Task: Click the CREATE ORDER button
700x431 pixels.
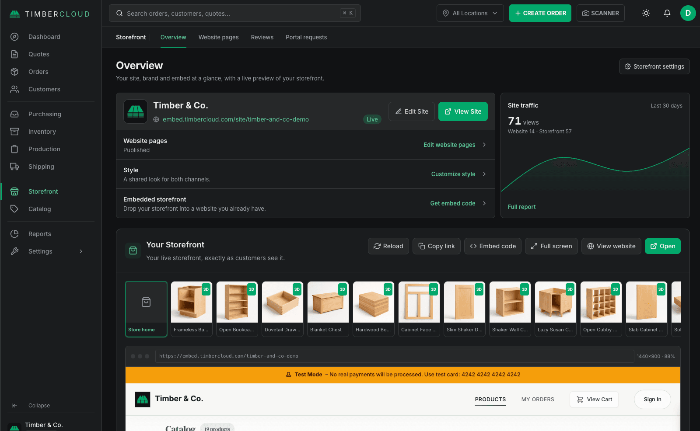Action: 540,13
